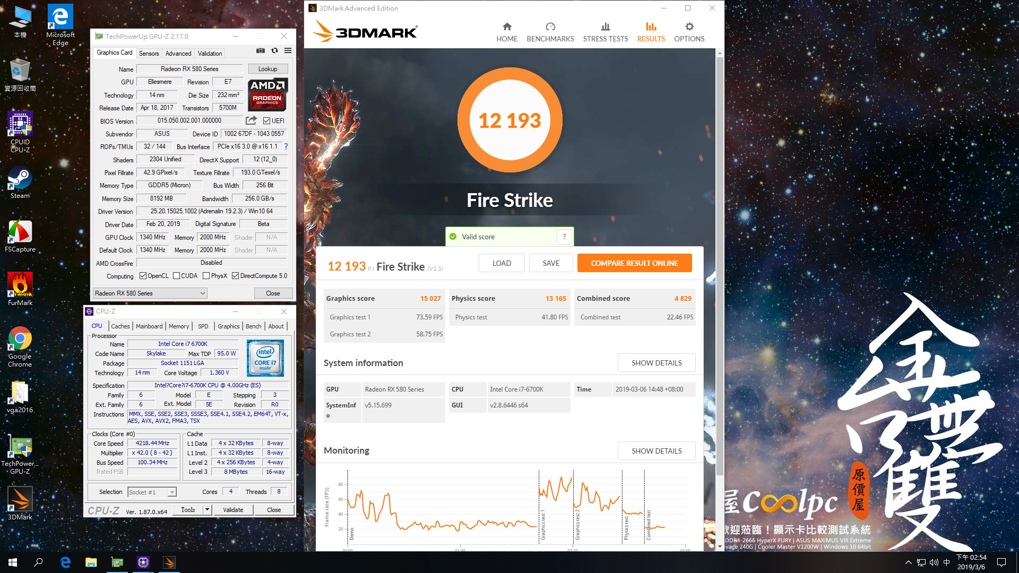Open the FurMark desktop icon

20,289
